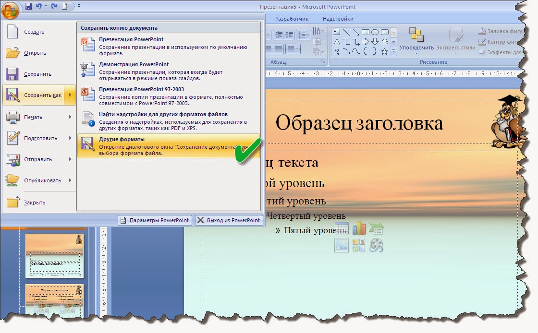Open the Quick Access Toolbar customize dropdown
The height and width of the screenshot is (333, 538).
[78, 6]
